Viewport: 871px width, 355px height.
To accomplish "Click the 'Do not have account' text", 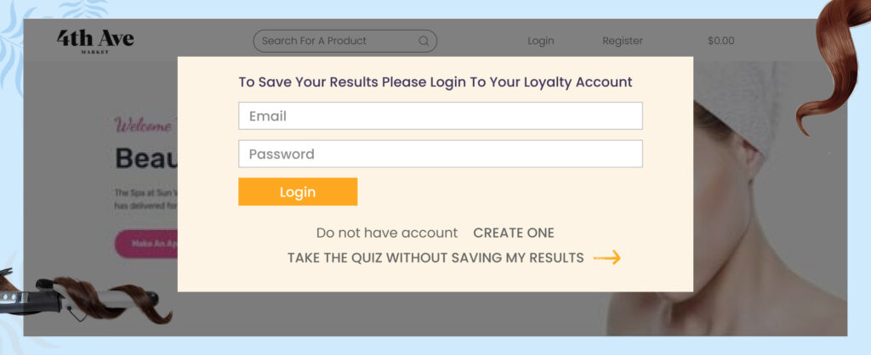I will tap(387, 233).
